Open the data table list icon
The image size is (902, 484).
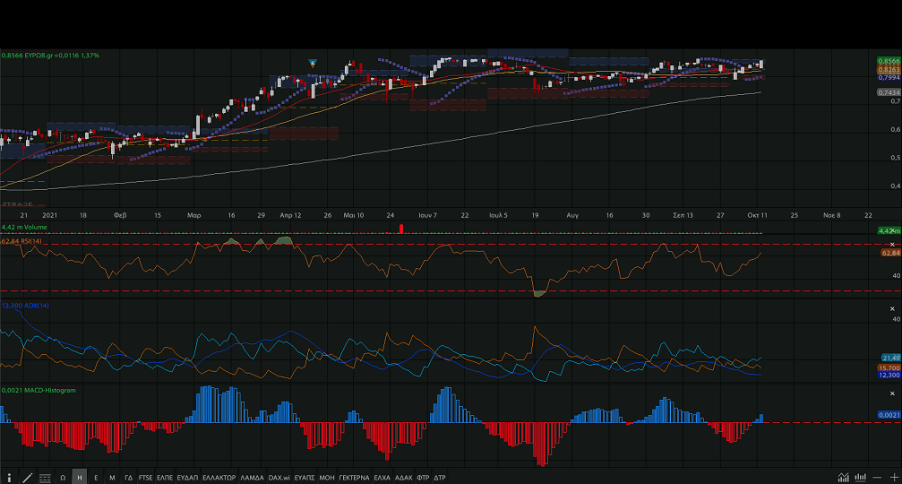[45, 478]
